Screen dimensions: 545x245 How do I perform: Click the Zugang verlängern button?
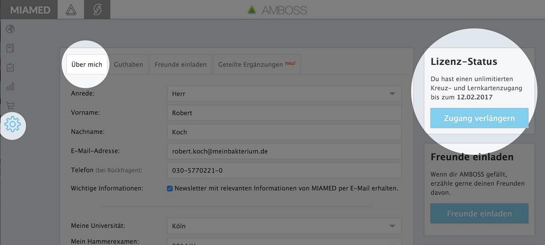[x=479, y=118]
